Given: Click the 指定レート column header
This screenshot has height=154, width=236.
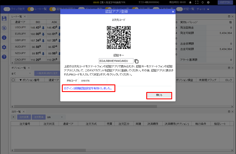Looking at the screenshot, I should coord(220,124).
